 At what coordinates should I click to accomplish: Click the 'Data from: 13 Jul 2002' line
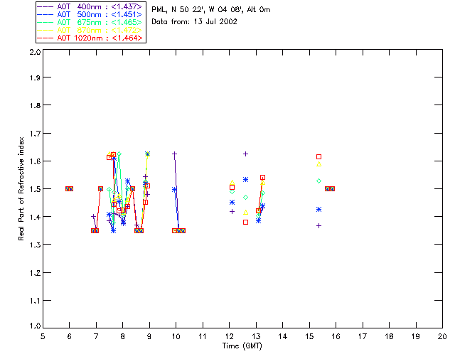(194, 22)
